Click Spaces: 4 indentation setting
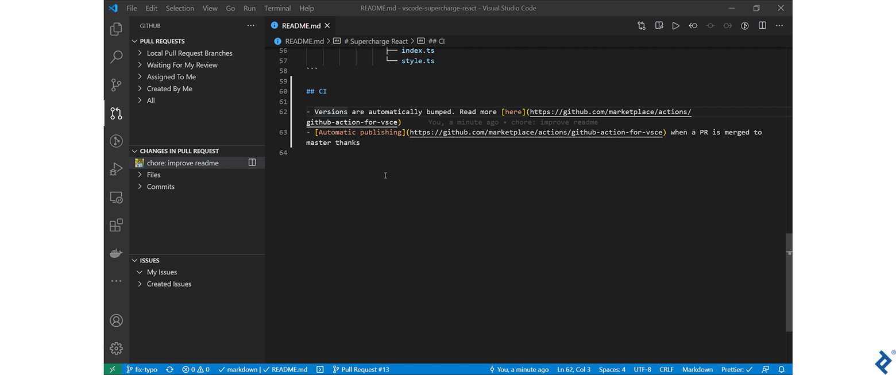This screenshot has height=375, width=896. click(612, 369)
